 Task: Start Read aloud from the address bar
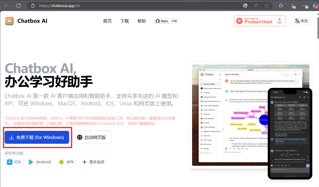coord(256,6)
